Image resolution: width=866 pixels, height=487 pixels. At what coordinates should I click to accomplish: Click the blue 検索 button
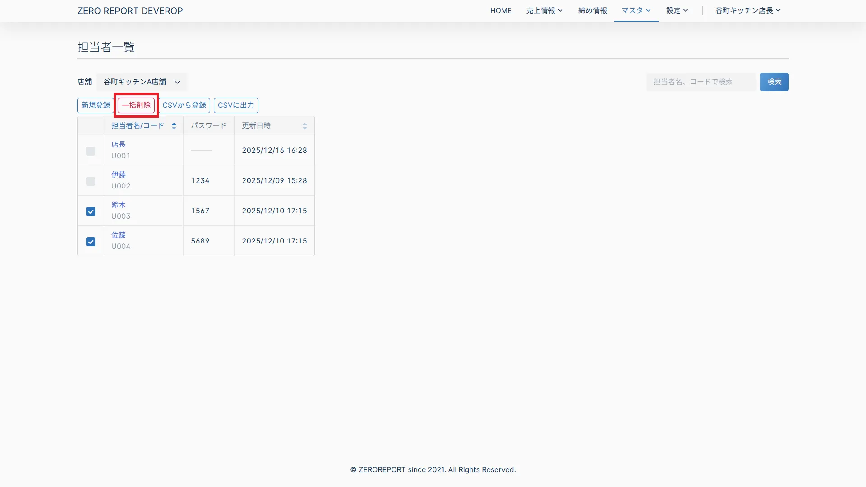[774, 82]
